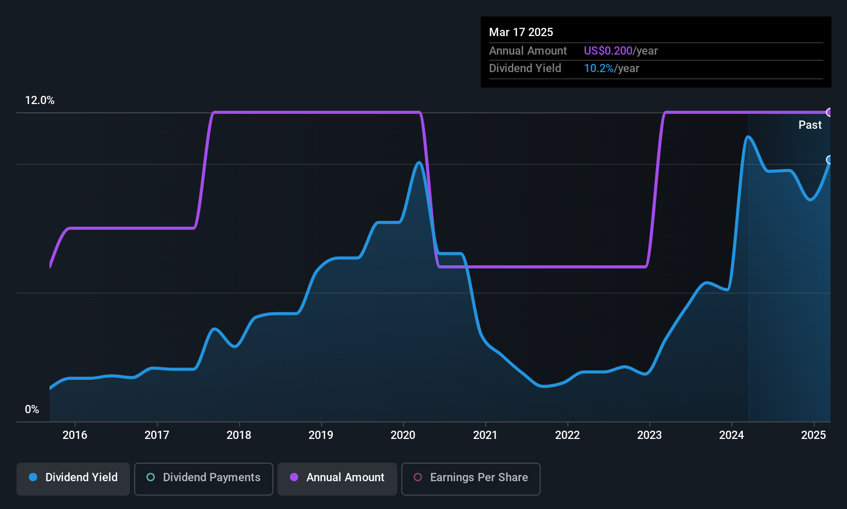Click the 10.2%/year tooltip value
This screenshot has height=509, width=847.
(612, 68)
